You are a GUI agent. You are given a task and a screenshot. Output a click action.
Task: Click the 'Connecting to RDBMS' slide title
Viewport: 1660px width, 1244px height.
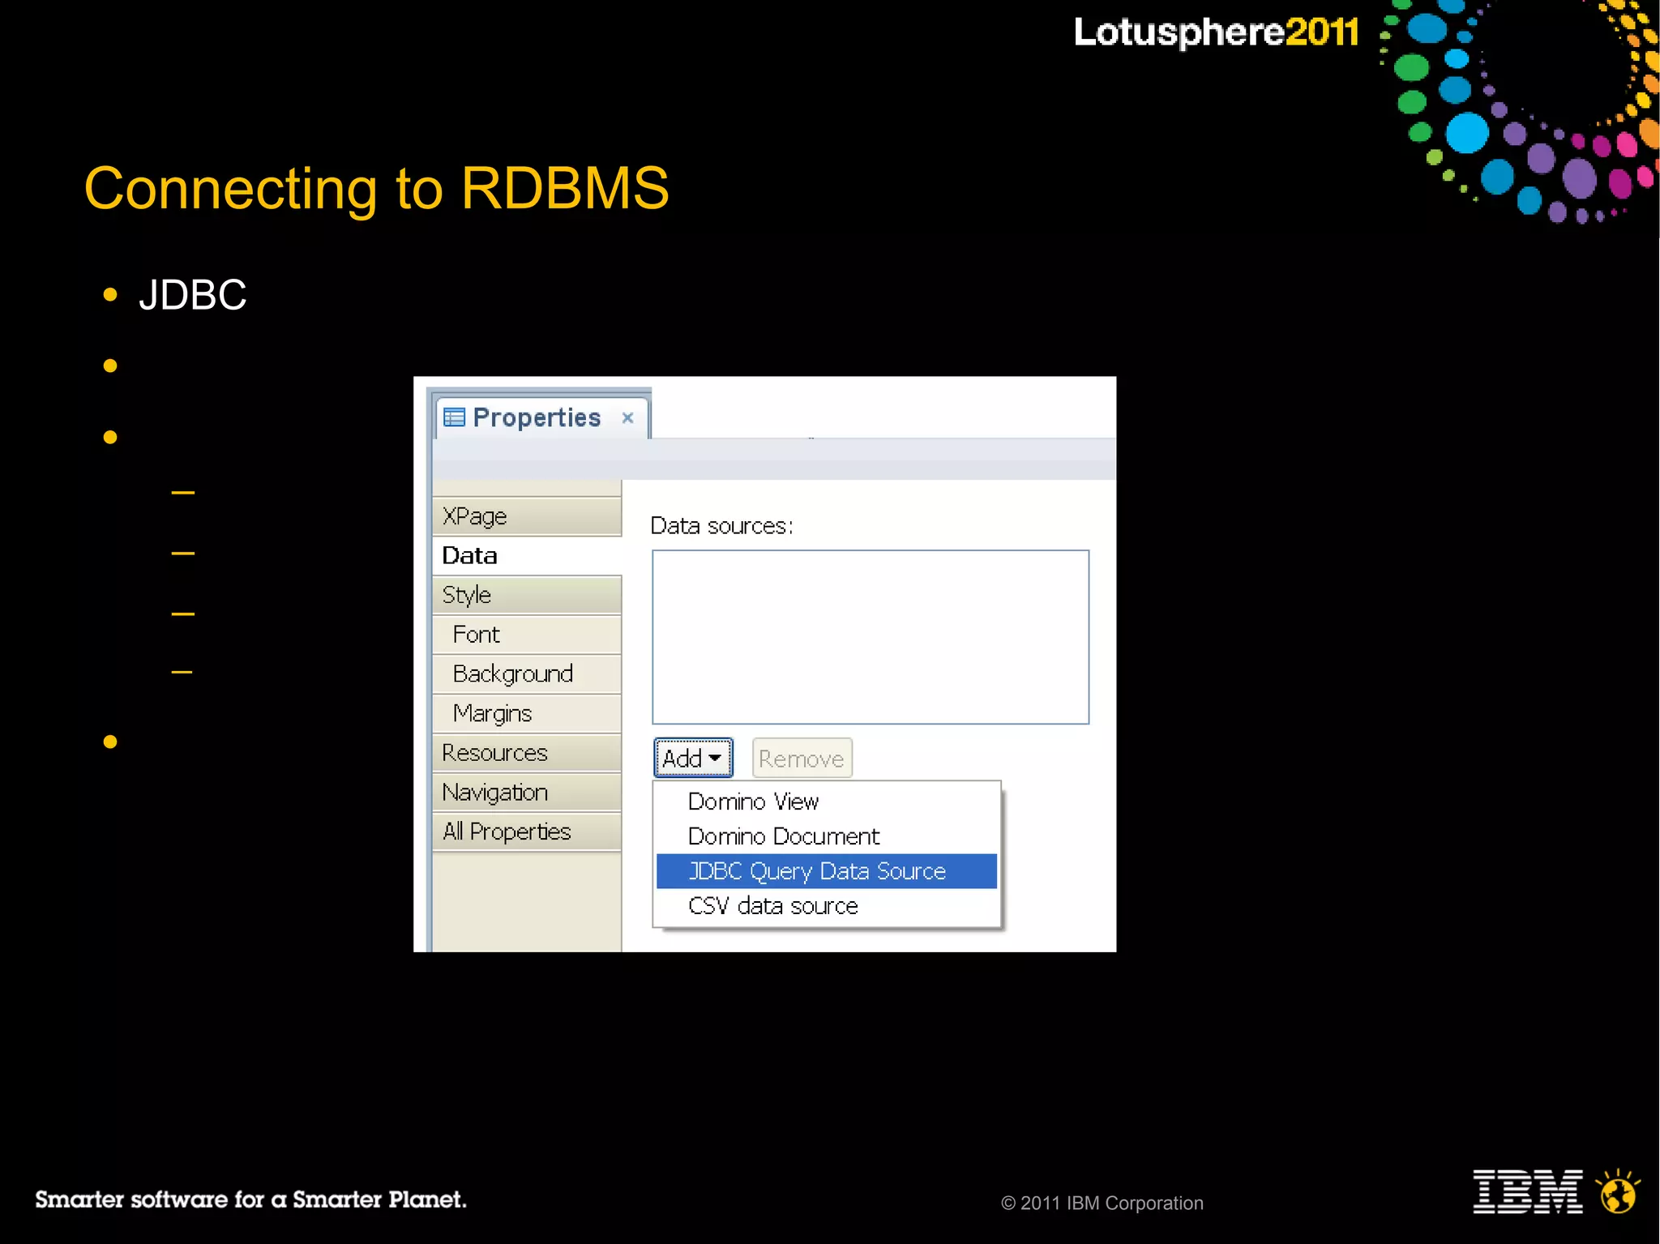(x=377, y=189)
